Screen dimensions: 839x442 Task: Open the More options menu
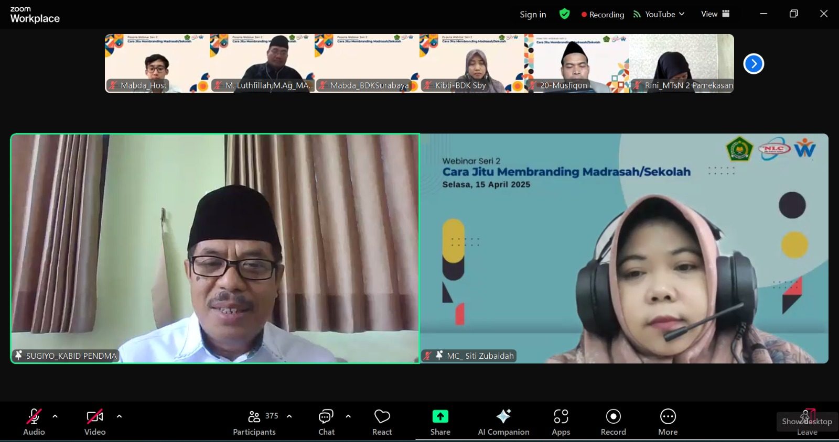[x=668, y=422]
